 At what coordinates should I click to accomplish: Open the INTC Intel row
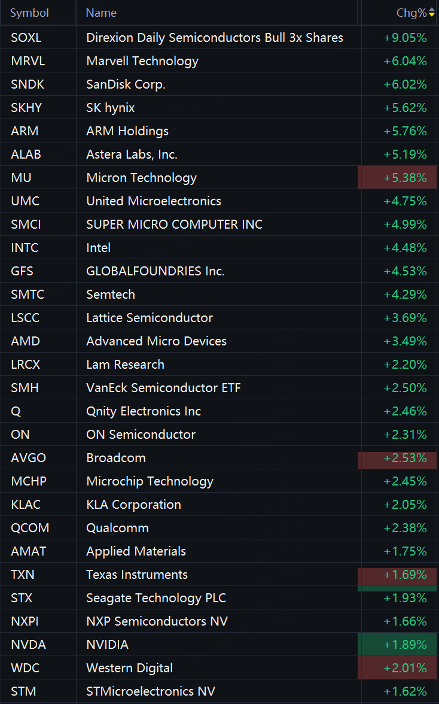tap(219, 248)
